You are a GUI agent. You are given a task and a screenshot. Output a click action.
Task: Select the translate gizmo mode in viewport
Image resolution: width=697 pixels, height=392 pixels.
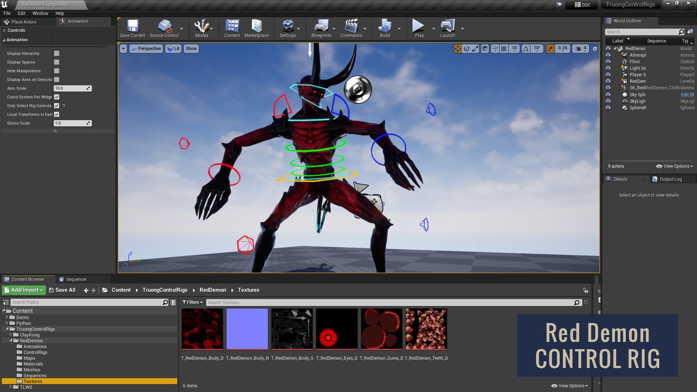coord(457,48)
